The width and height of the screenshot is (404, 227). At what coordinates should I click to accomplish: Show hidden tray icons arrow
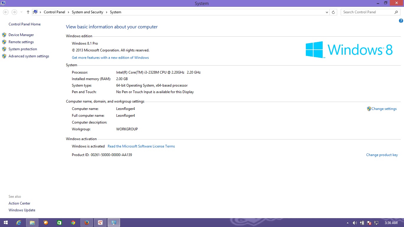click(348, 223)
